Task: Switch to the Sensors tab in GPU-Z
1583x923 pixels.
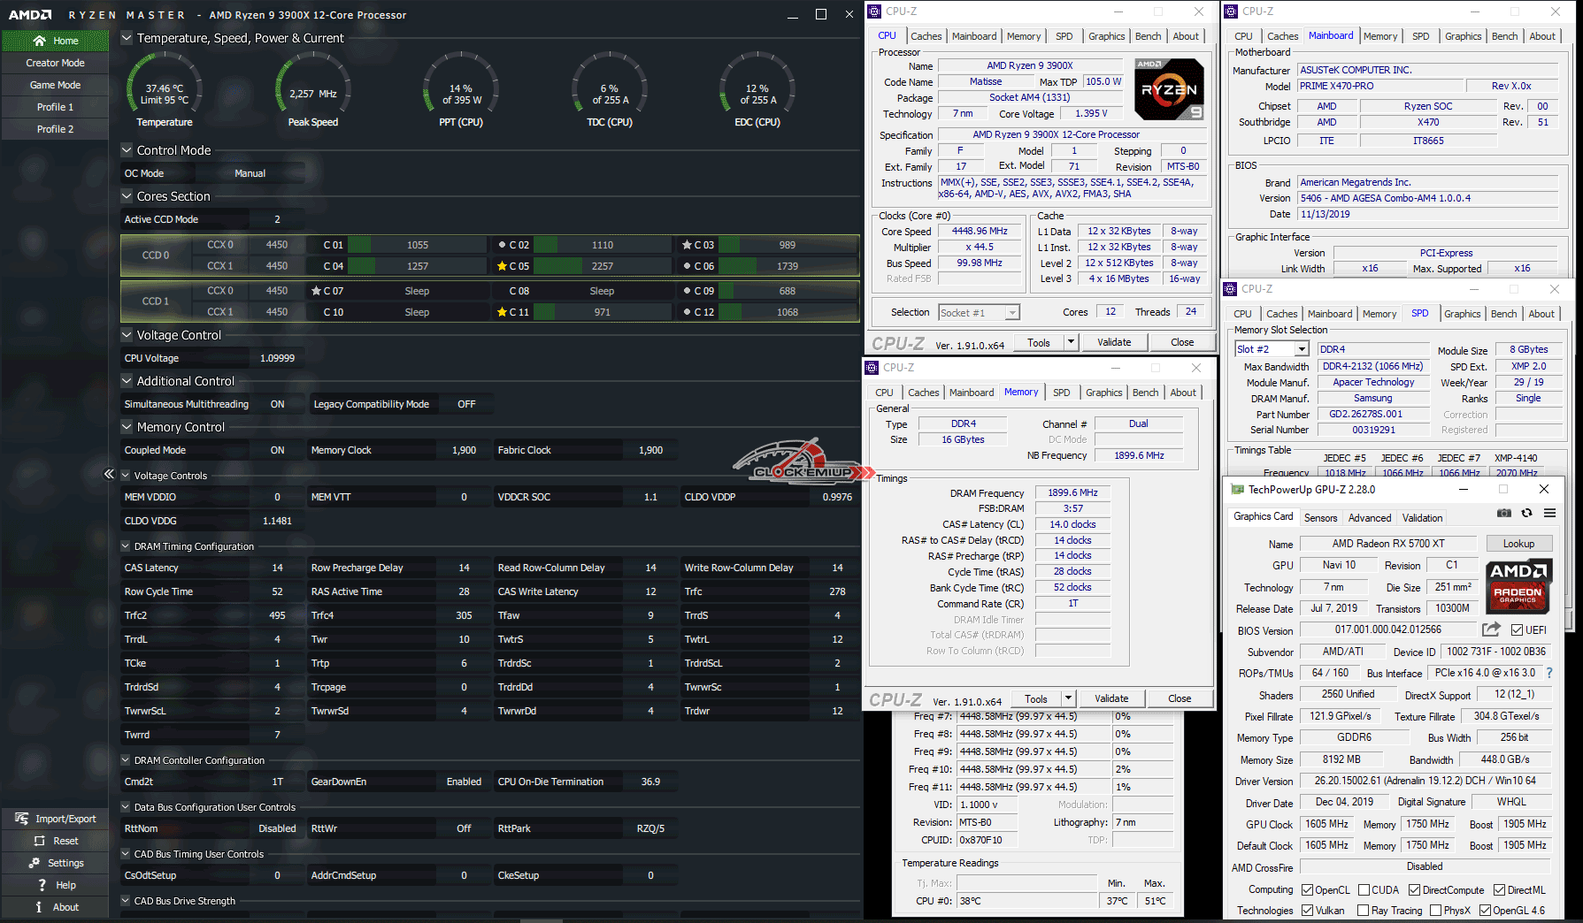Action: (x=1320, y=518)
